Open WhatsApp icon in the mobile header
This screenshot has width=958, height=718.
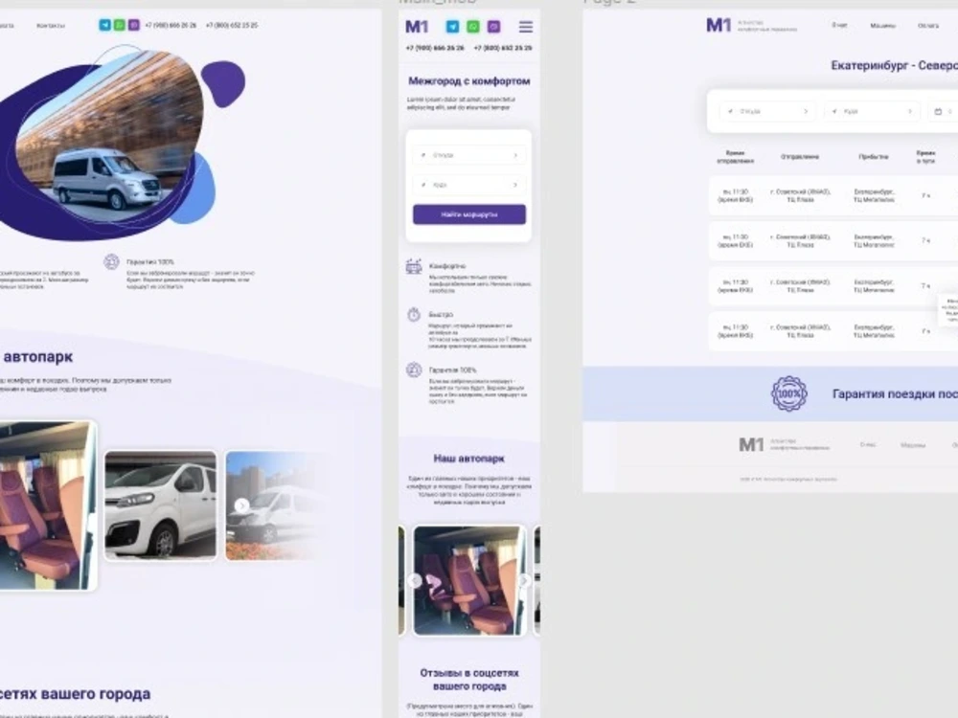473,26
